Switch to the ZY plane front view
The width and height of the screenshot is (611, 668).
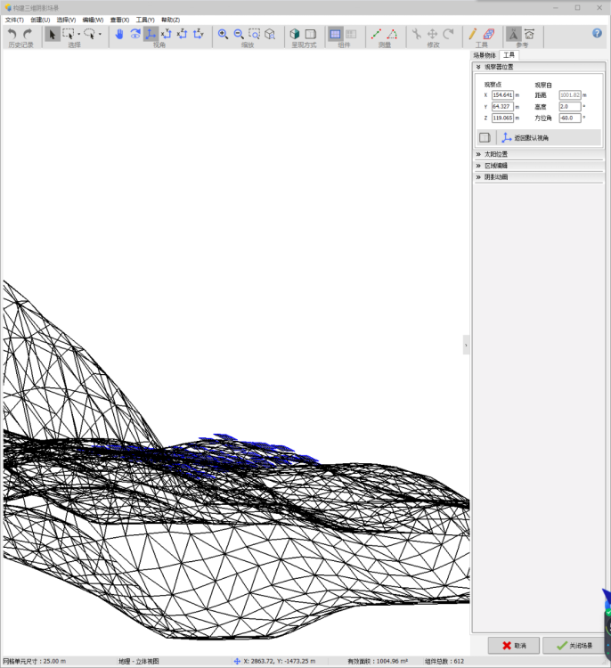[198, 34]
